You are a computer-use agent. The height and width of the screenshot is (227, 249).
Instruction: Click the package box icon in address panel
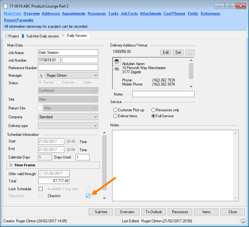point(116,62)
